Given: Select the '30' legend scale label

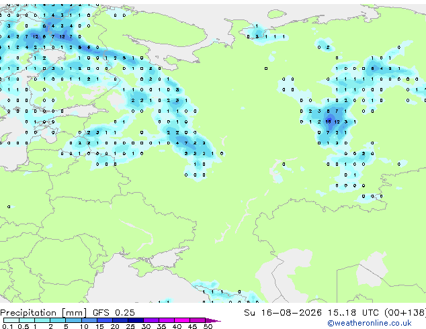Looking at the screenshot, I should pyautogui.click(x=146, y=326).
